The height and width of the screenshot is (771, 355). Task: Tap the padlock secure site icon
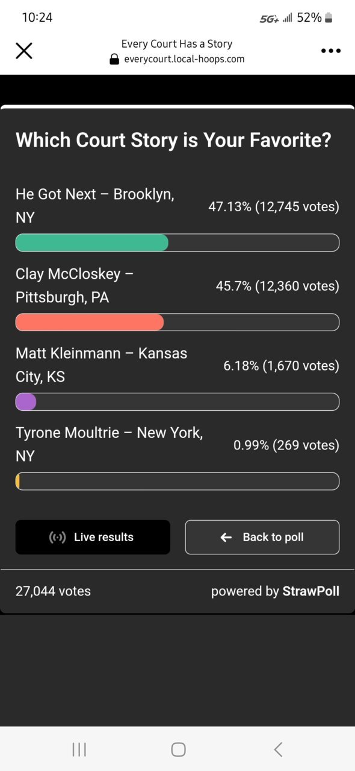pyautogui.click(x=114, y=59)
